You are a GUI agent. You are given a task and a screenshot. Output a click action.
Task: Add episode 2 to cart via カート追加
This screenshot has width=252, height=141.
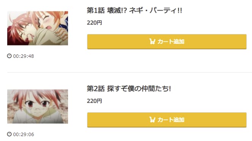(167, 120)
